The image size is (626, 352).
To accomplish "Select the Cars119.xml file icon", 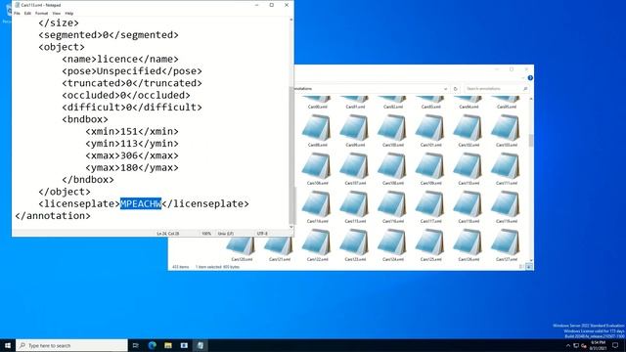I will tap(506, 204).
